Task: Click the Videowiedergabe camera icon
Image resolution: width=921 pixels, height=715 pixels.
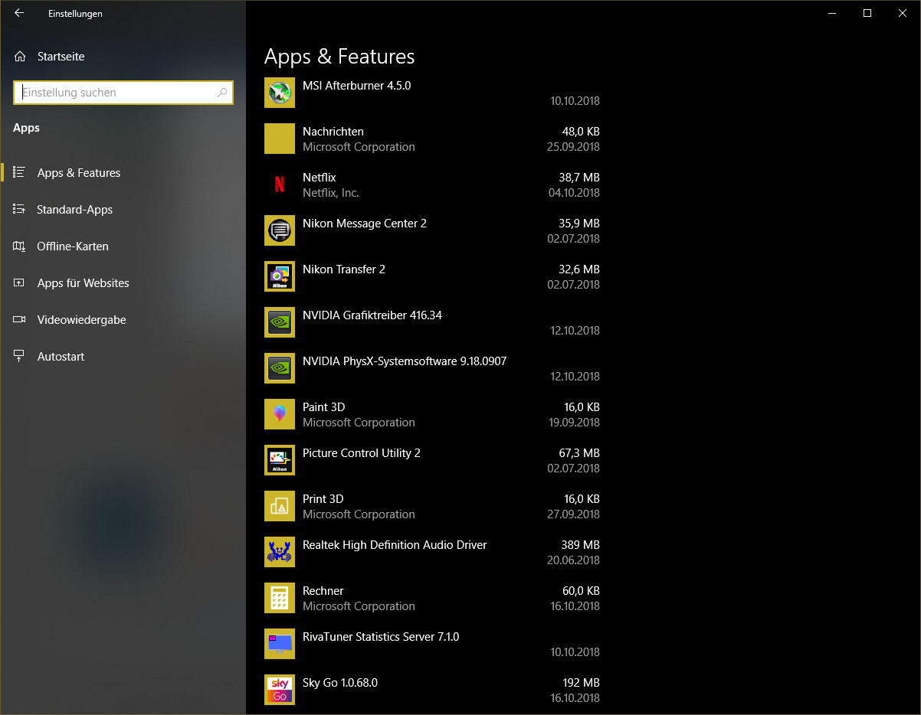Action: point(20,320)
